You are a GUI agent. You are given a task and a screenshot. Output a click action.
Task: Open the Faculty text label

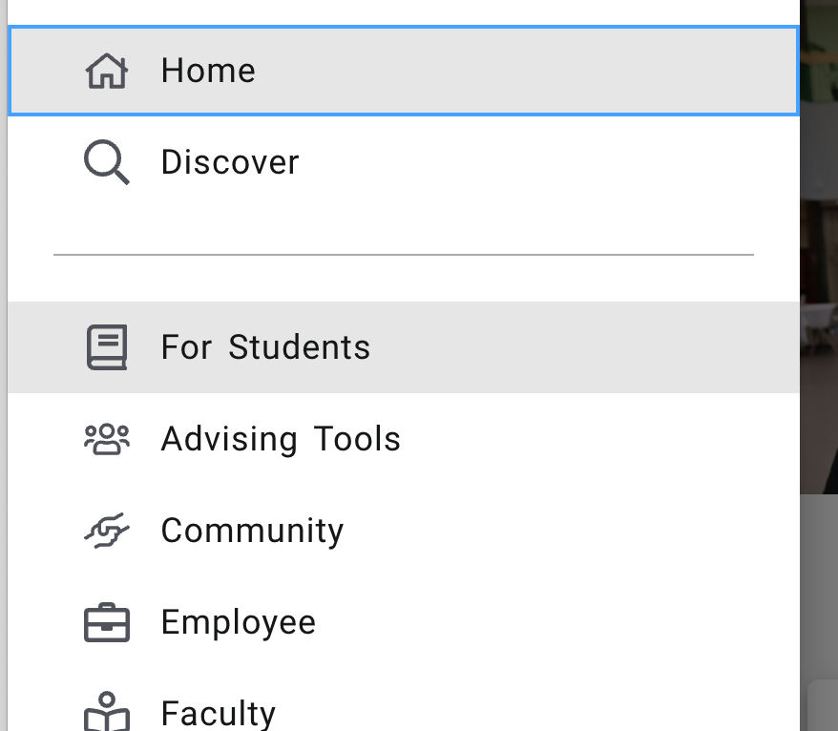tap(219, 714)
